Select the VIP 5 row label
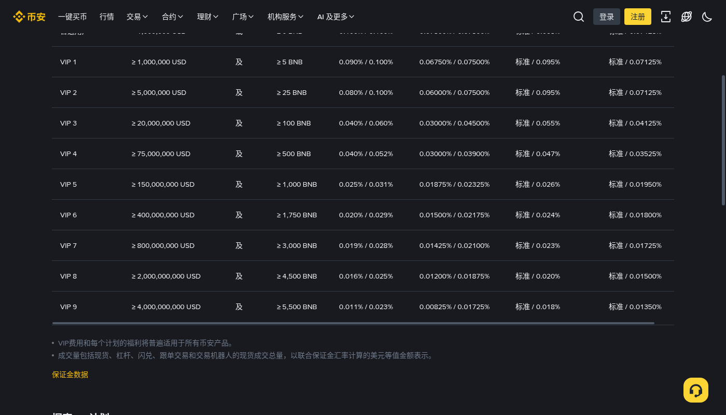 [x=68, y=184]
